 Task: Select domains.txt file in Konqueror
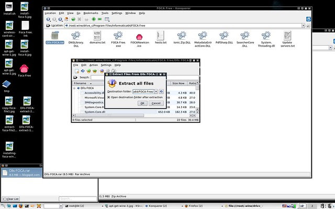97,37
